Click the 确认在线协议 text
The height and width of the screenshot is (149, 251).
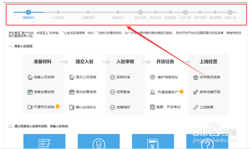(86, 107)
